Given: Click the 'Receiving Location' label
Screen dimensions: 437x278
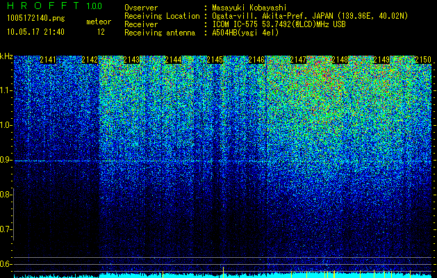Looking at the screenshot, I should pos(162,16).
